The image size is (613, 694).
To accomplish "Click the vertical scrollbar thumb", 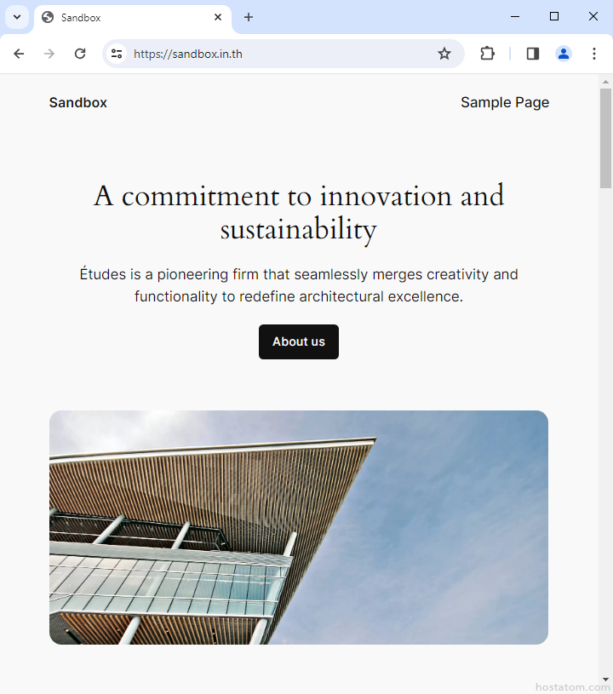I will pos(605,136).
